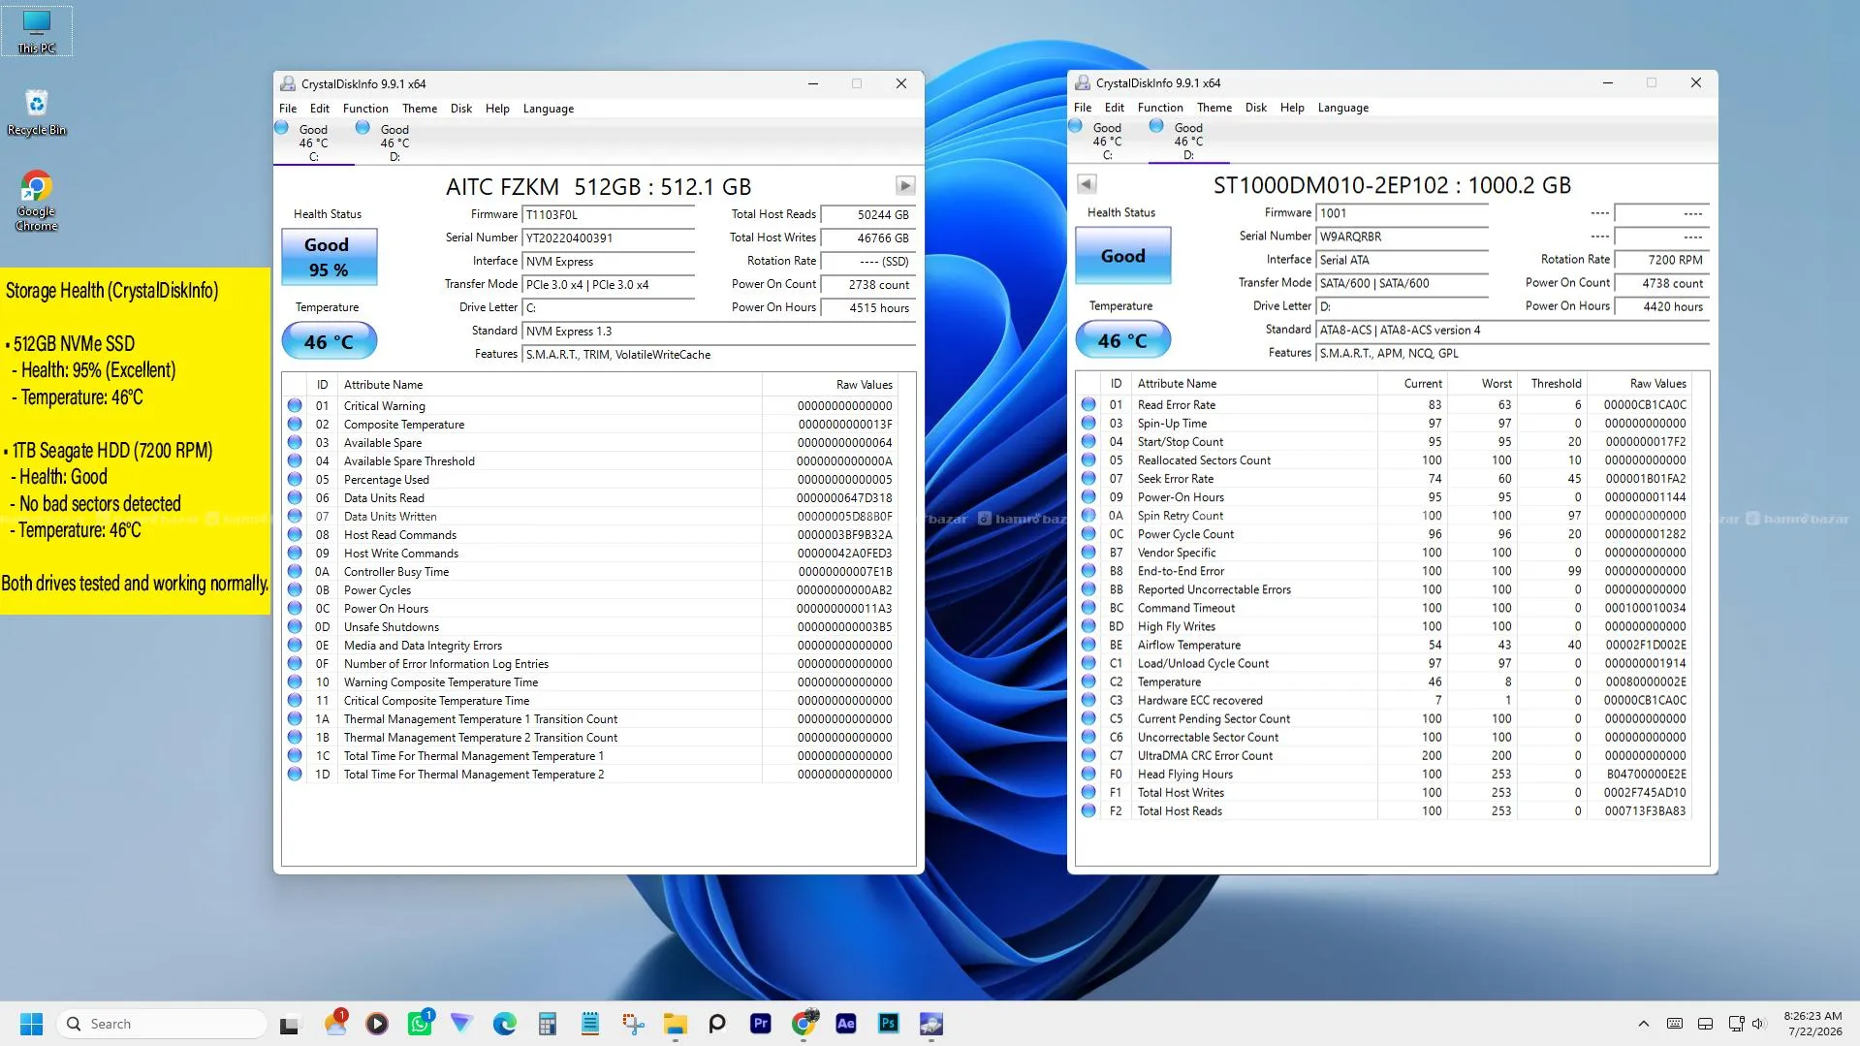
Task: Open media player icon on taskbar
Action: point(377,1024)
